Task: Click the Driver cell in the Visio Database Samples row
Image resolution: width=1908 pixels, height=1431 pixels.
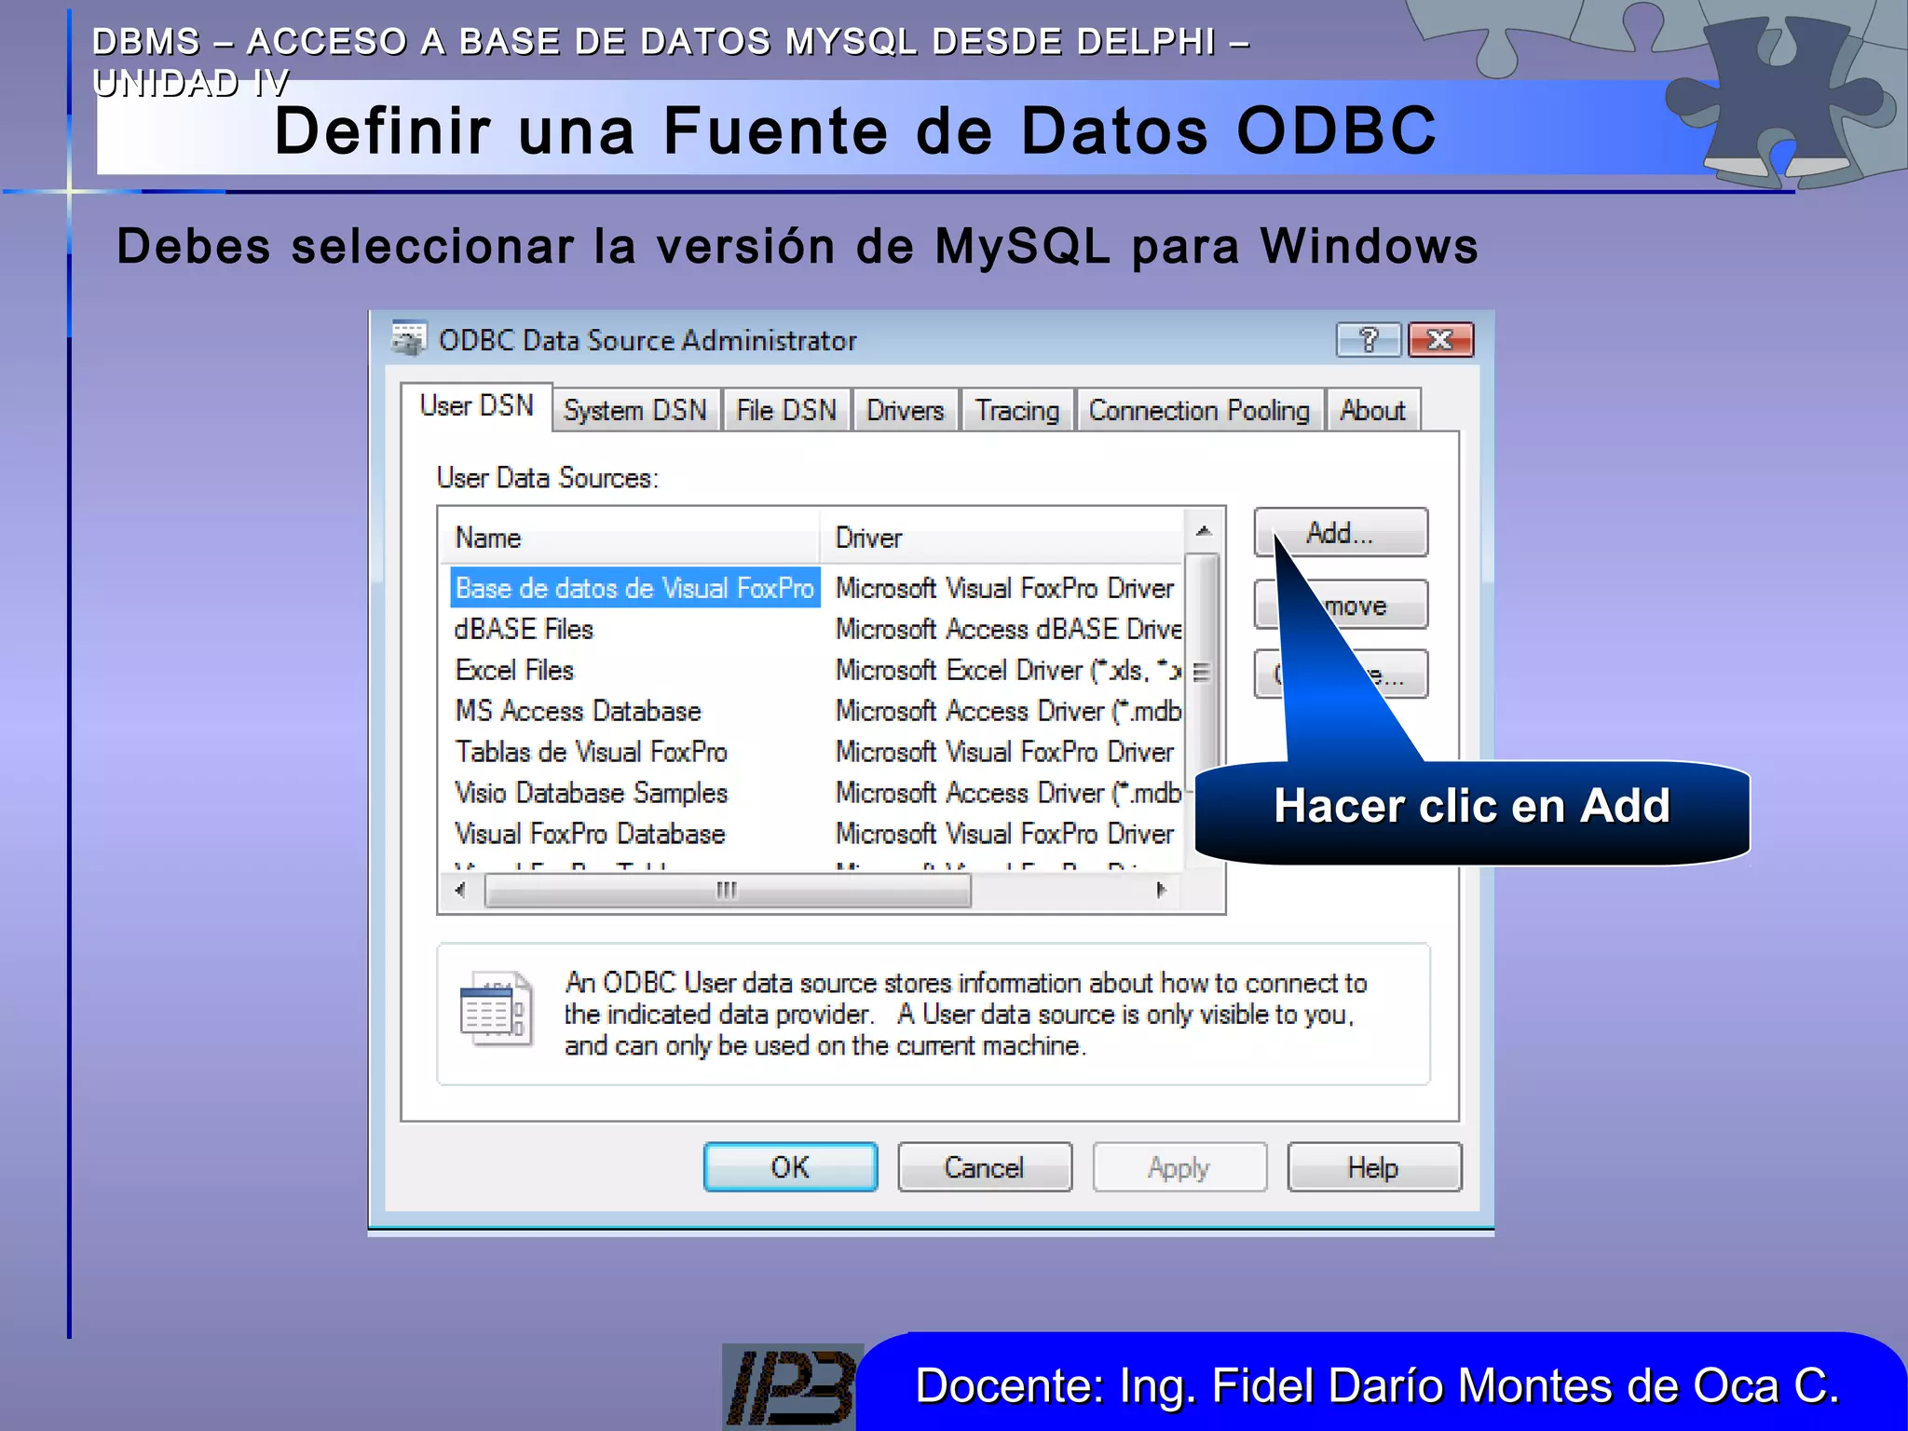Action: 1008,793
